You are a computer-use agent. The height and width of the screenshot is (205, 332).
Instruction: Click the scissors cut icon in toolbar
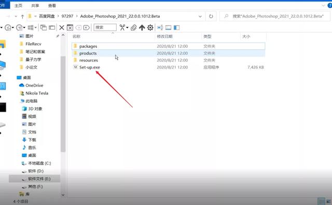coord(122,28)
